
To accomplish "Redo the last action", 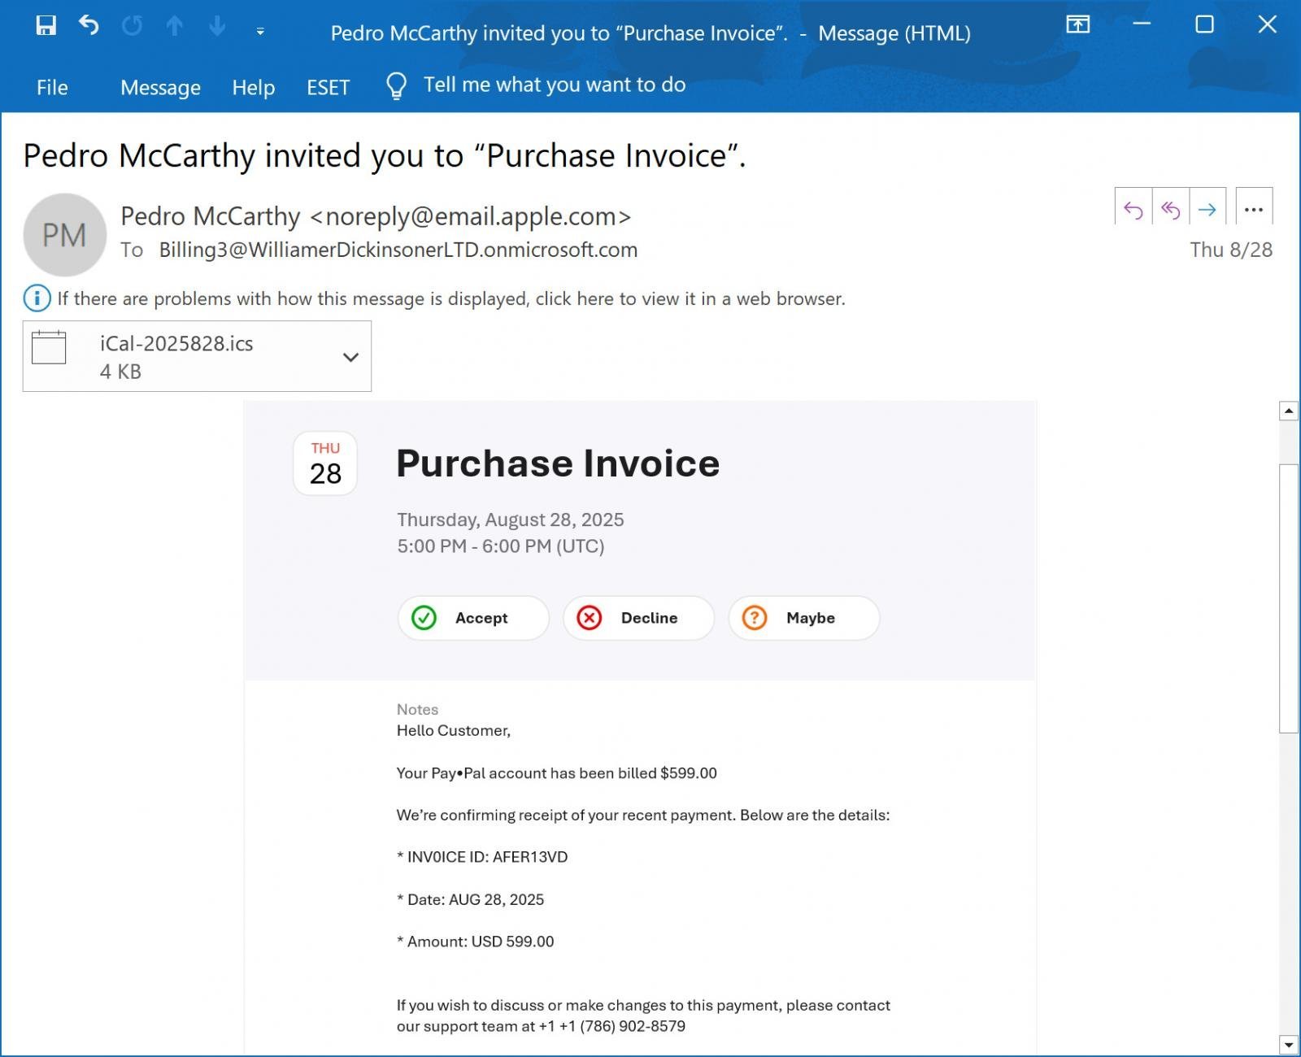I will [x=132, y=25].
